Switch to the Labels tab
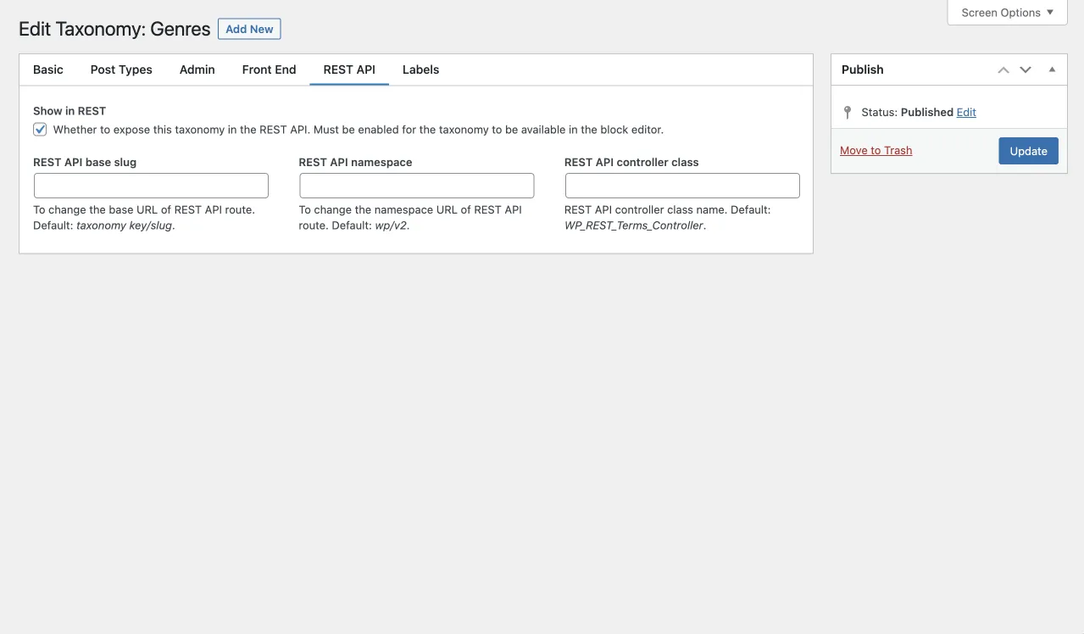The image size is (1084, 634). click(420, 70)
